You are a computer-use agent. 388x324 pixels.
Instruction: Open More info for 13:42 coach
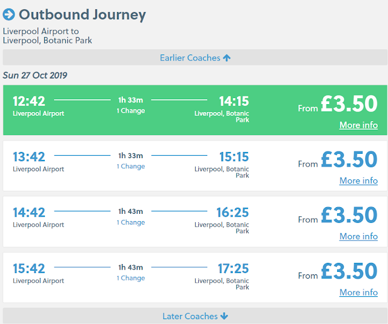358,180
